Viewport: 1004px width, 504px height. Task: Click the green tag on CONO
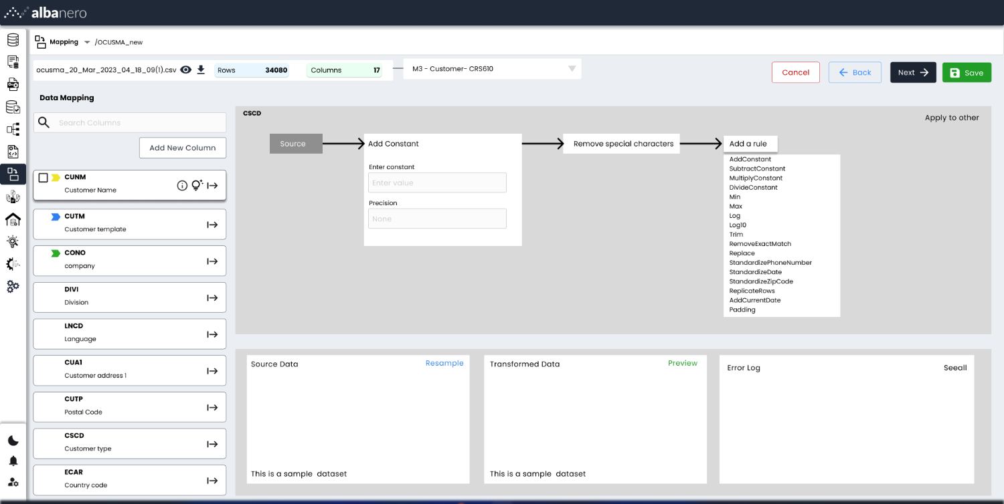click(56, 253)
